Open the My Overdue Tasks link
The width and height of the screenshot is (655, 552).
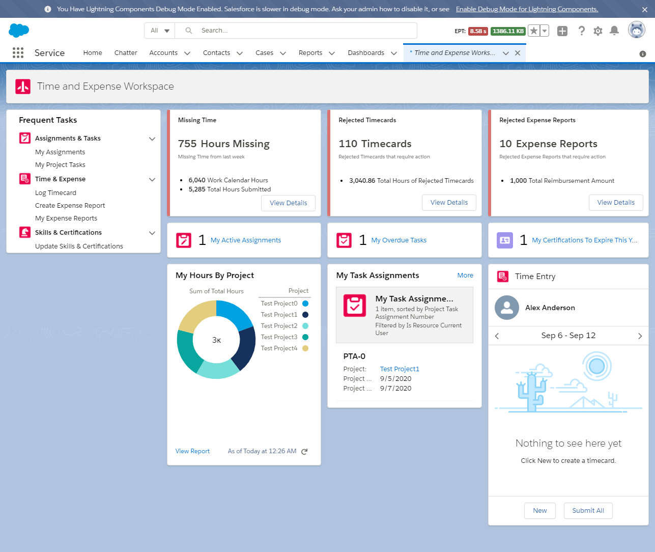[x=398, y=240]
